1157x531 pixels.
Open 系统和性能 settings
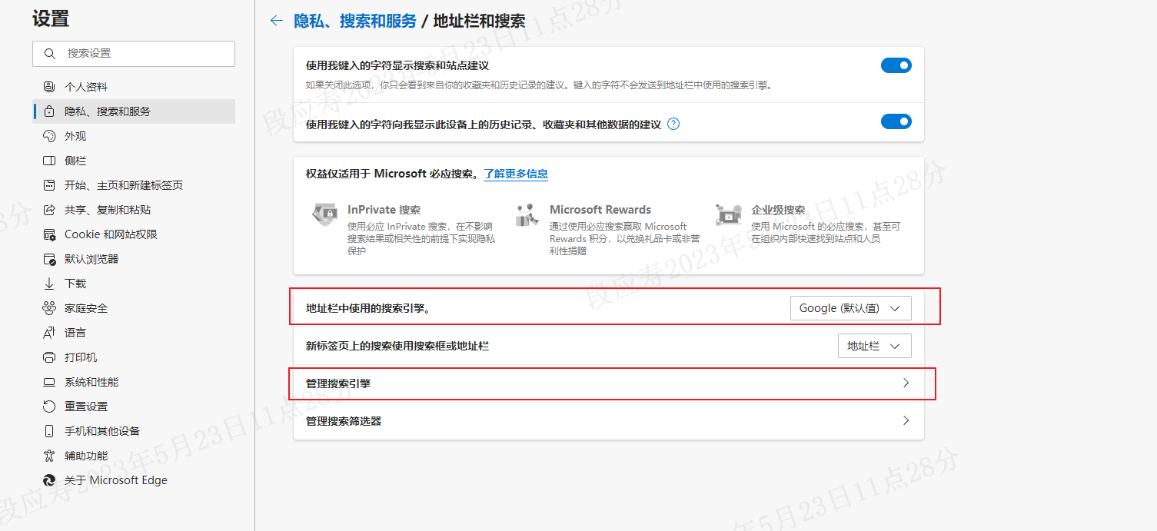pos(135,382)
